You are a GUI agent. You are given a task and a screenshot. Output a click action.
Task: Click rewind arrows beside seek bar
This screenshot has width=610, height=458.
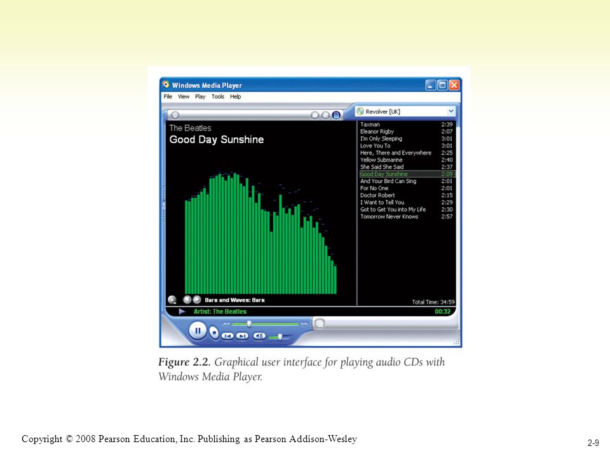[x=226, y=324]
